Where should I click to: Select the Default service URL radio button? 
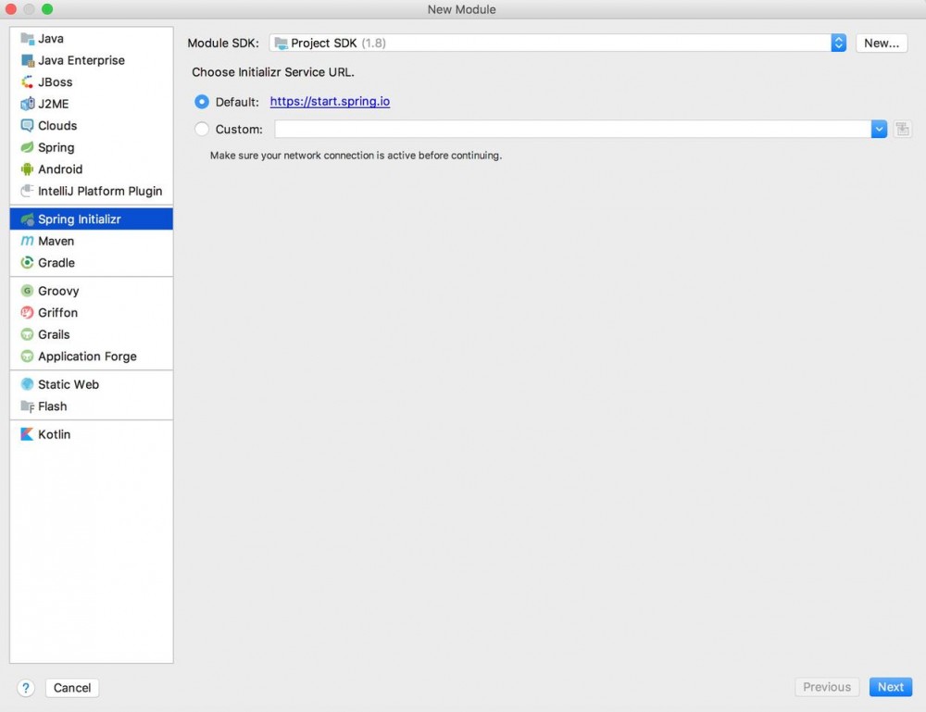coord(202,102)
